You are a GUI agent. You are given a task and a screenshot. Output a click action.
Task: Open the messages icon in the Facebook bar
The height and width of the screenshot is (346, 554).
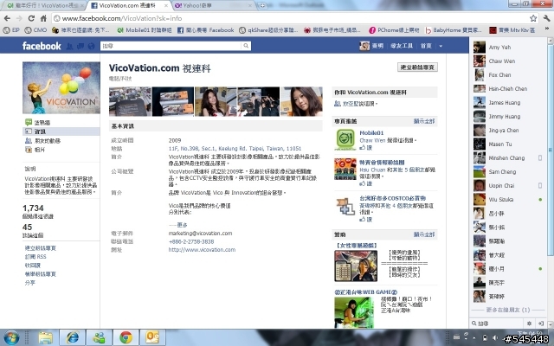coord(81,46)
